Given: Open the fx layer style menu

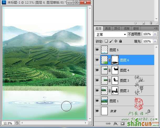Looking at the screenshot, I should [116, 124].
